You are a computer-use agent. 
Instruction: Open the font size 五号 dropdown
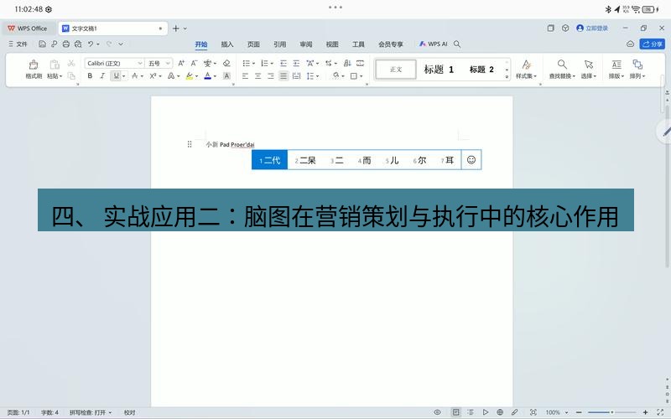pyautogui.click(x=169, y=64)
